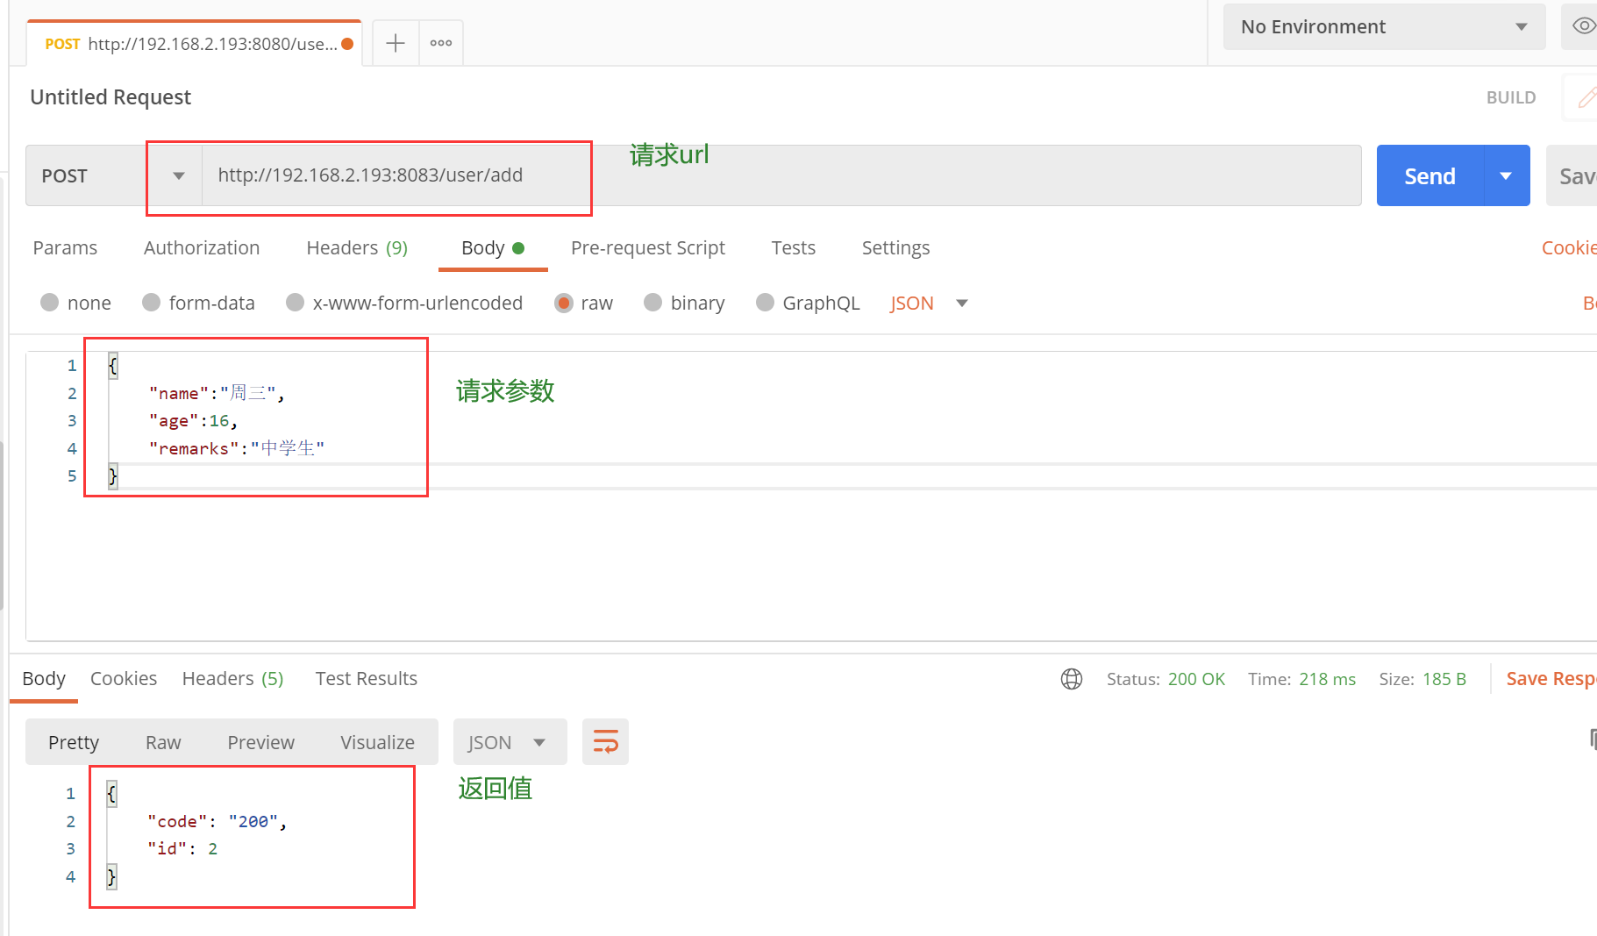The image size is (1597, 936).
Task: Select the none body type radio
Action: (50, 303)
